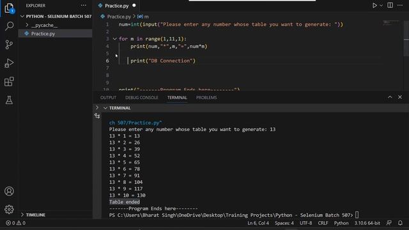Change encoding via UTF-8 status item
The height and width of the screenshot is (230, 409).
pyautogui.click(x=305, y=223)
